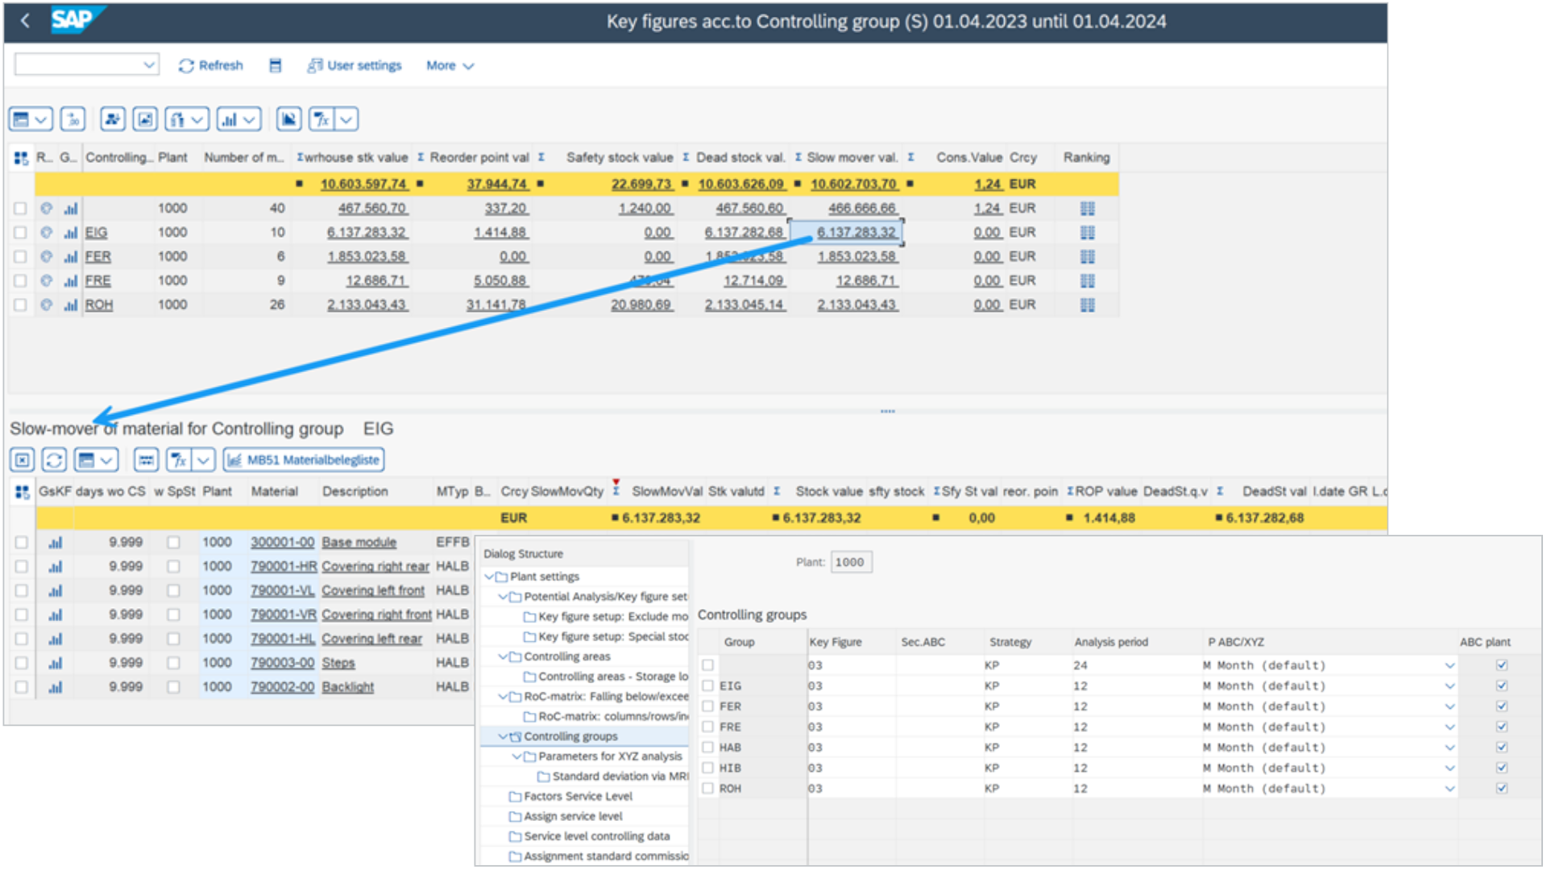Open the dropdown next to the Refresh button
This screenshot has width=1547, height=870.
click(x=148, y=64)
